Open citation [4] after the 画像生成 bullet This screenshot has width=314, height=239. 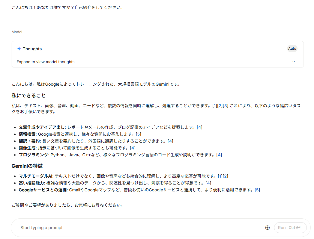click(133, 148)
